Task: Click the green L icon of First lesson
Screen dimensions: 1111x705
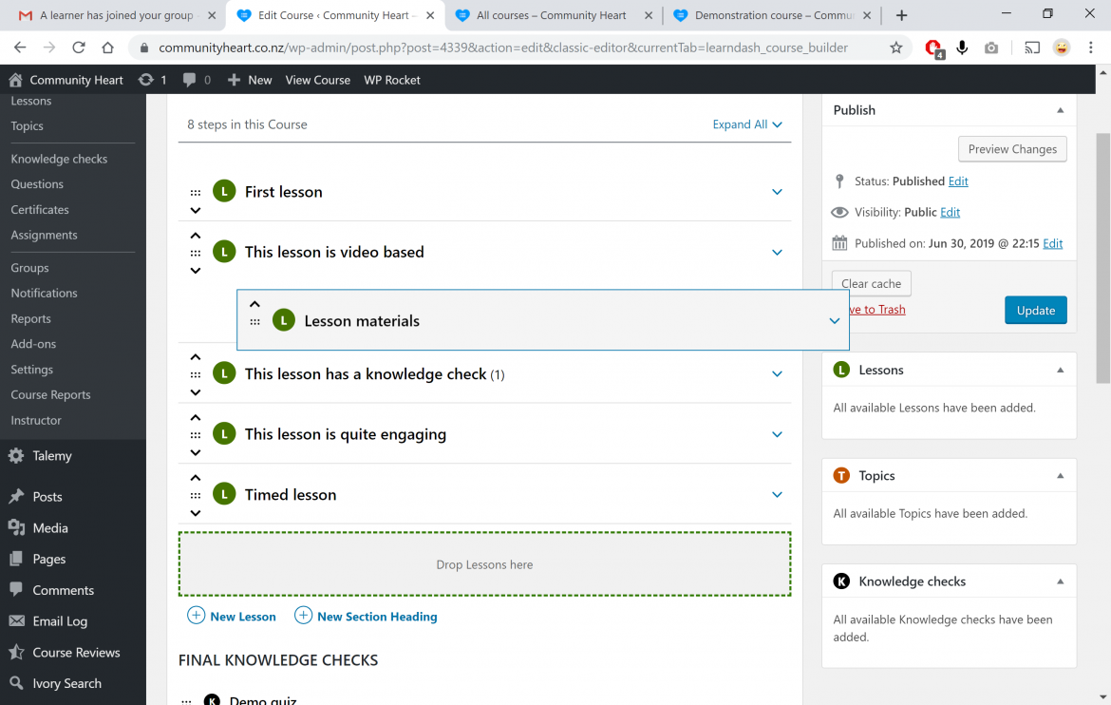Action: [x=225, y=192]
